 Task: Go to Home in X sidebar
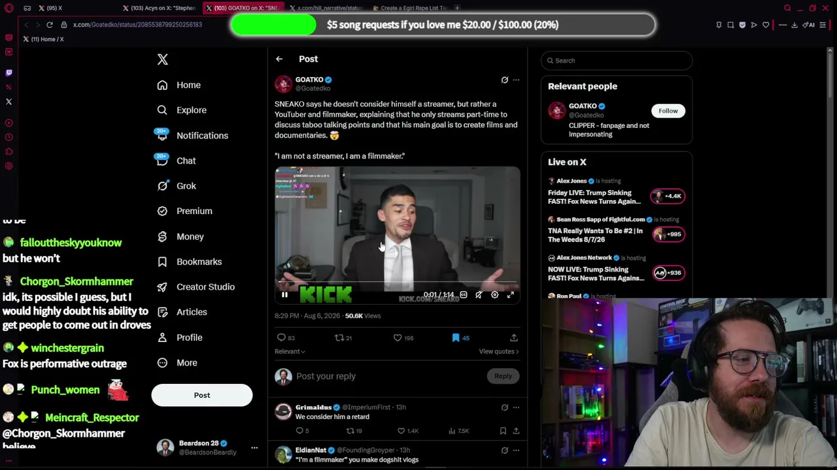(179, 85)
